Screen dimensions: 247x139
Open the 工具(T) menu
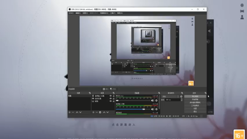113,13
